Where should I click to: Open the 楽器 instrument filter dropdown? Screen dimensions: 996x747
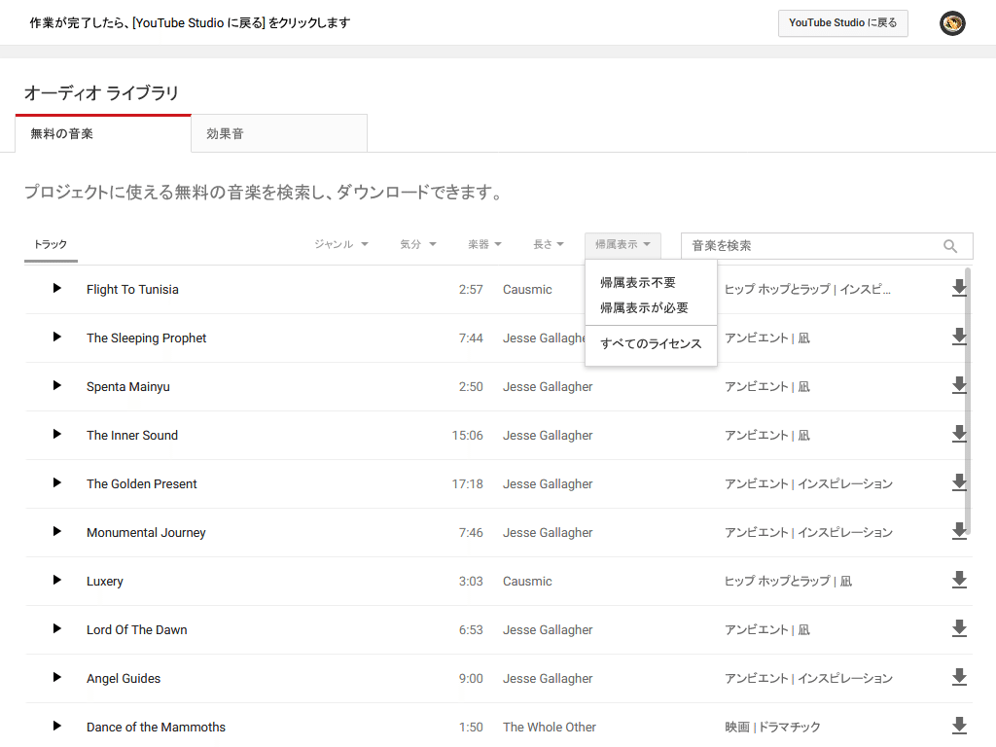484,244
